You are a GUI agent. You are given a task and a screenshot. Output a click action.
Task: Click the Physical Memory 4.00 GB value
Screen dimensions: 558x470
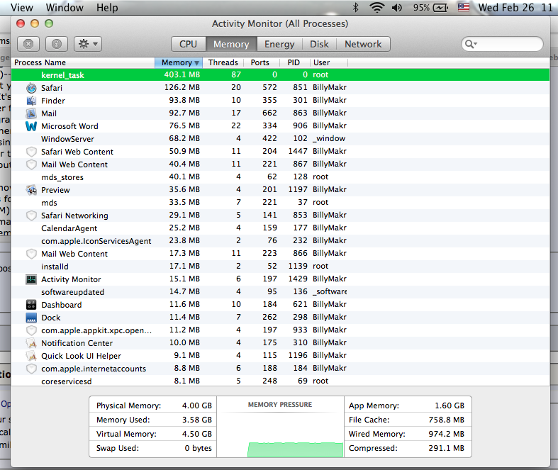coord(197,406)
